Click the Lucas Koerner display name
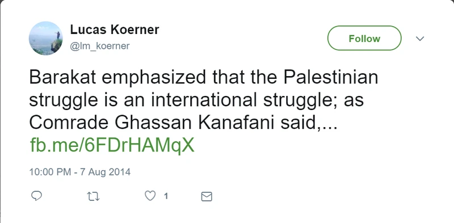This screenshot has width=454, height=223. (115, 30)
